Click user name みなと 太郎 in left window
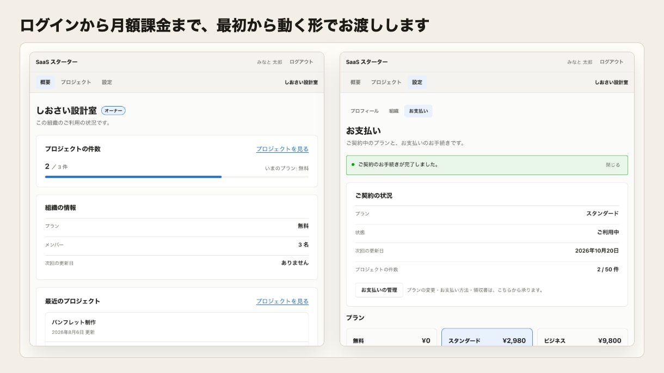 pyautogui.click(x=269, y=62)
